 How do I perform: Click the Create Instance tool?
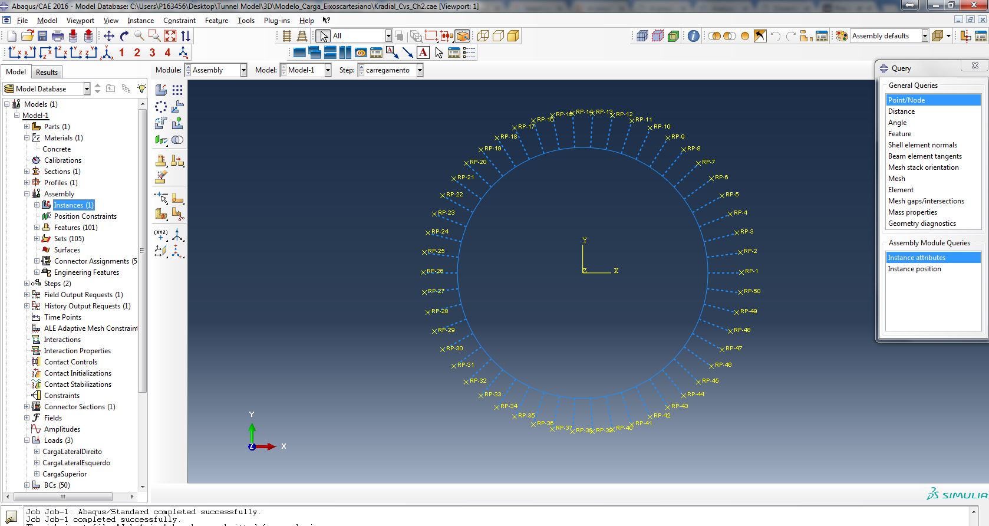[161, 90]
